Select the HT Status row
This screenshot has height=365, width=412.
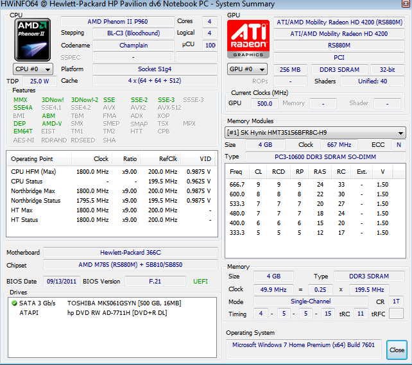(111, 220)
